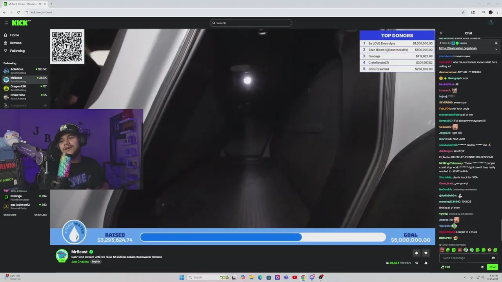Click the Kick search box
This screenshot has height=282, width=502.
(251, 23)
